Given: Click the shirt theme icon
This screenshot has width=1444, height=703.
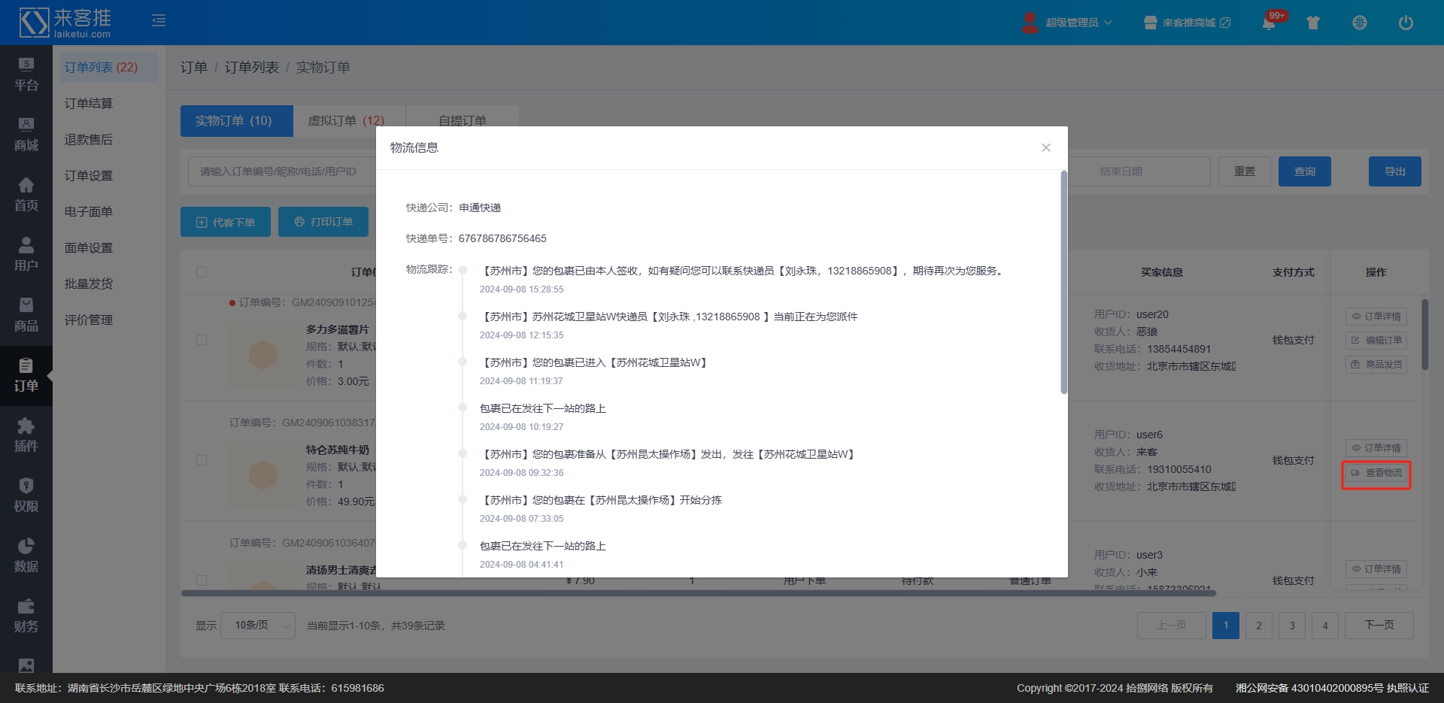Looking at the screenshot, I should [1313, 23].
